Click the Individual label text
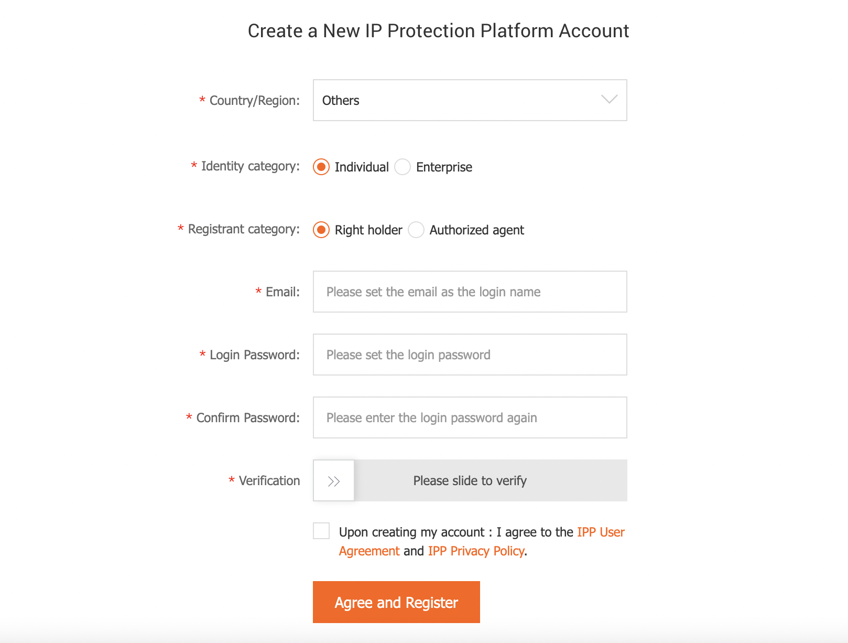 (x=362, y=167)
